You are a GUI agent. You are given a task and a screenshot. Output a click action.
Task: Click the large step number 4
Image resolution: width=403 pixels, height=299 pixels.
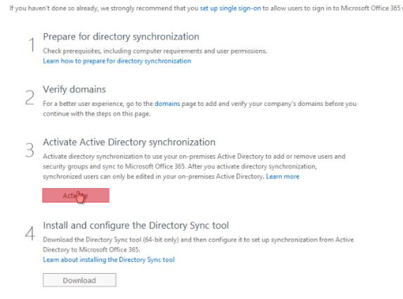[x=30, y=233]
